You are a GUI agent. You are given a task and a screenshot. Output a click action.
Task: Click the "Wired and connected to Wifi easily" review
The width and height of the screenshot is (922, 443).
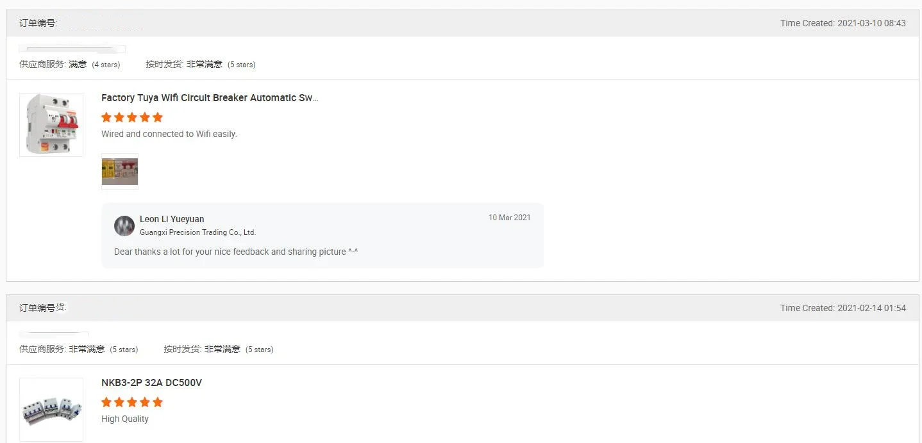169,134
